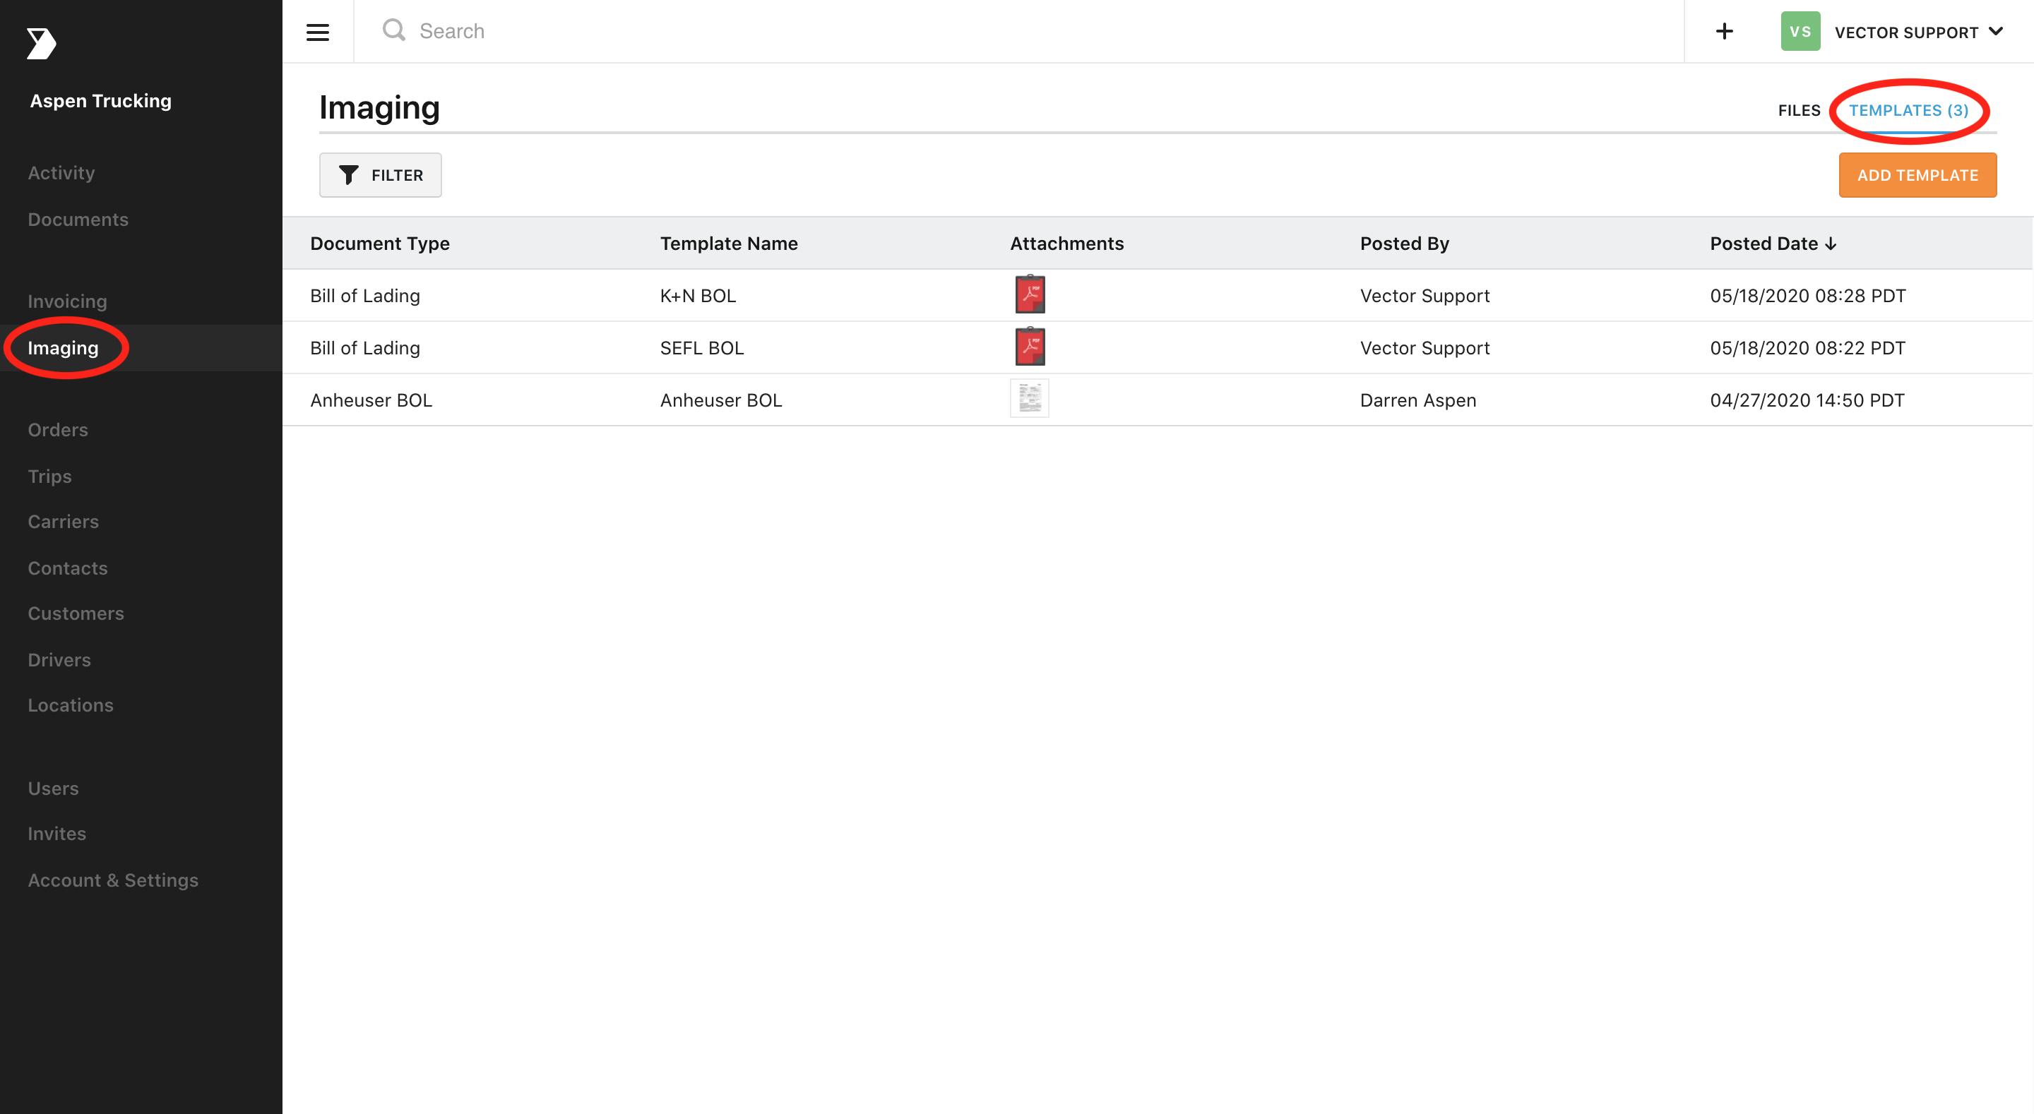Open Account & Settings
This screenshot has height=1114, width=2034.
(113, 880)
